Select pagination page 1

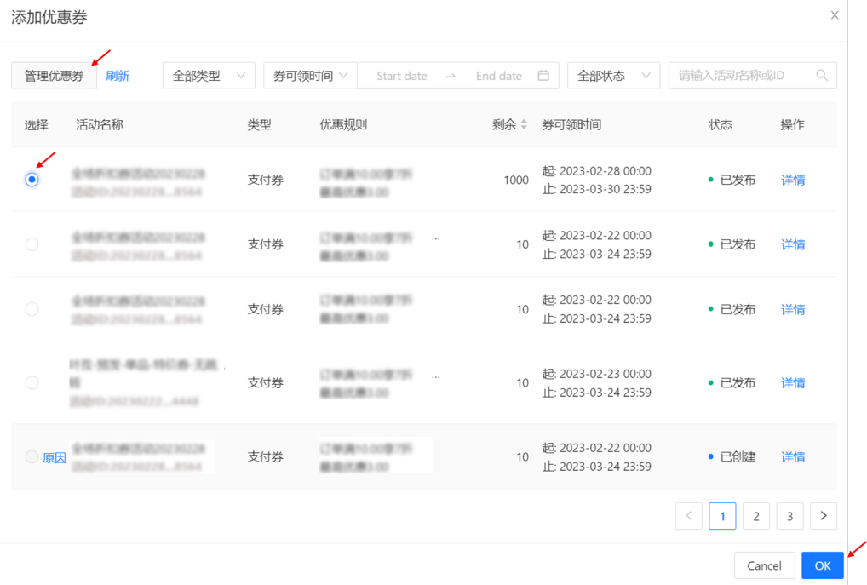[x=723, y=516]
